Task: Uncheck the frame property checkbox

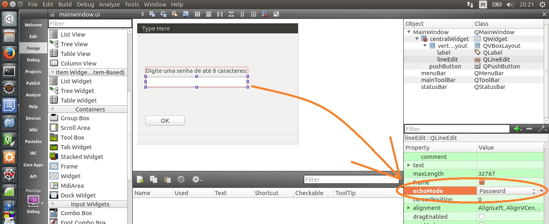Action: 482,183
